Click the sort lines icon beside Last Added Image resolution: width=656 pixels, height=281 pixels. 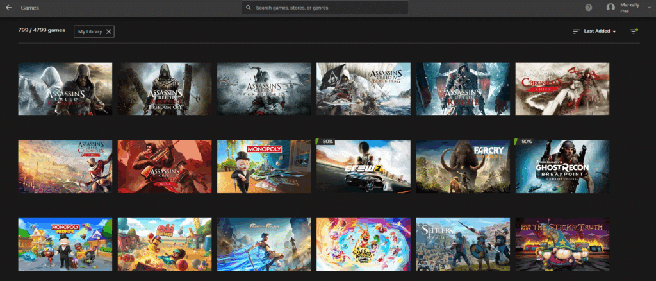[576, 31]
